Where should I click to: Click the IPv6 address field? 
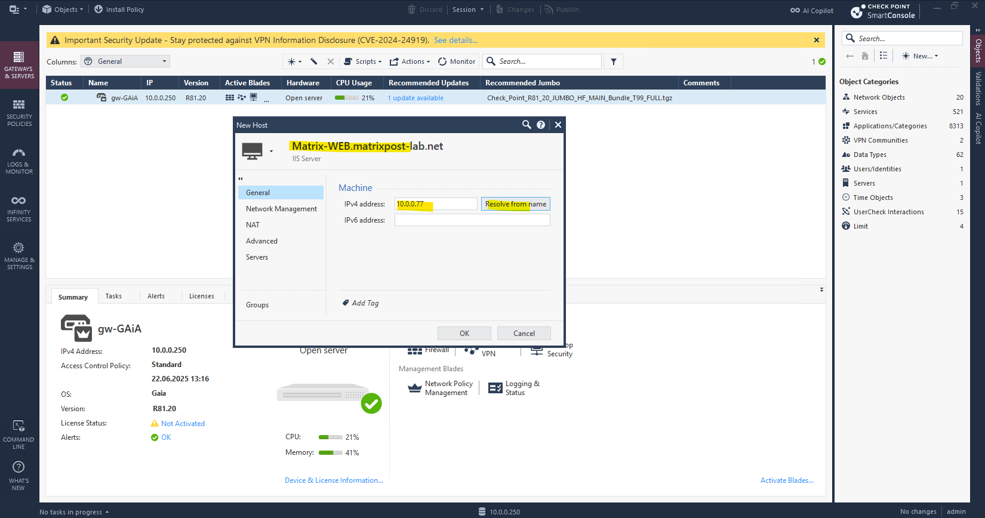pos(472,220)
